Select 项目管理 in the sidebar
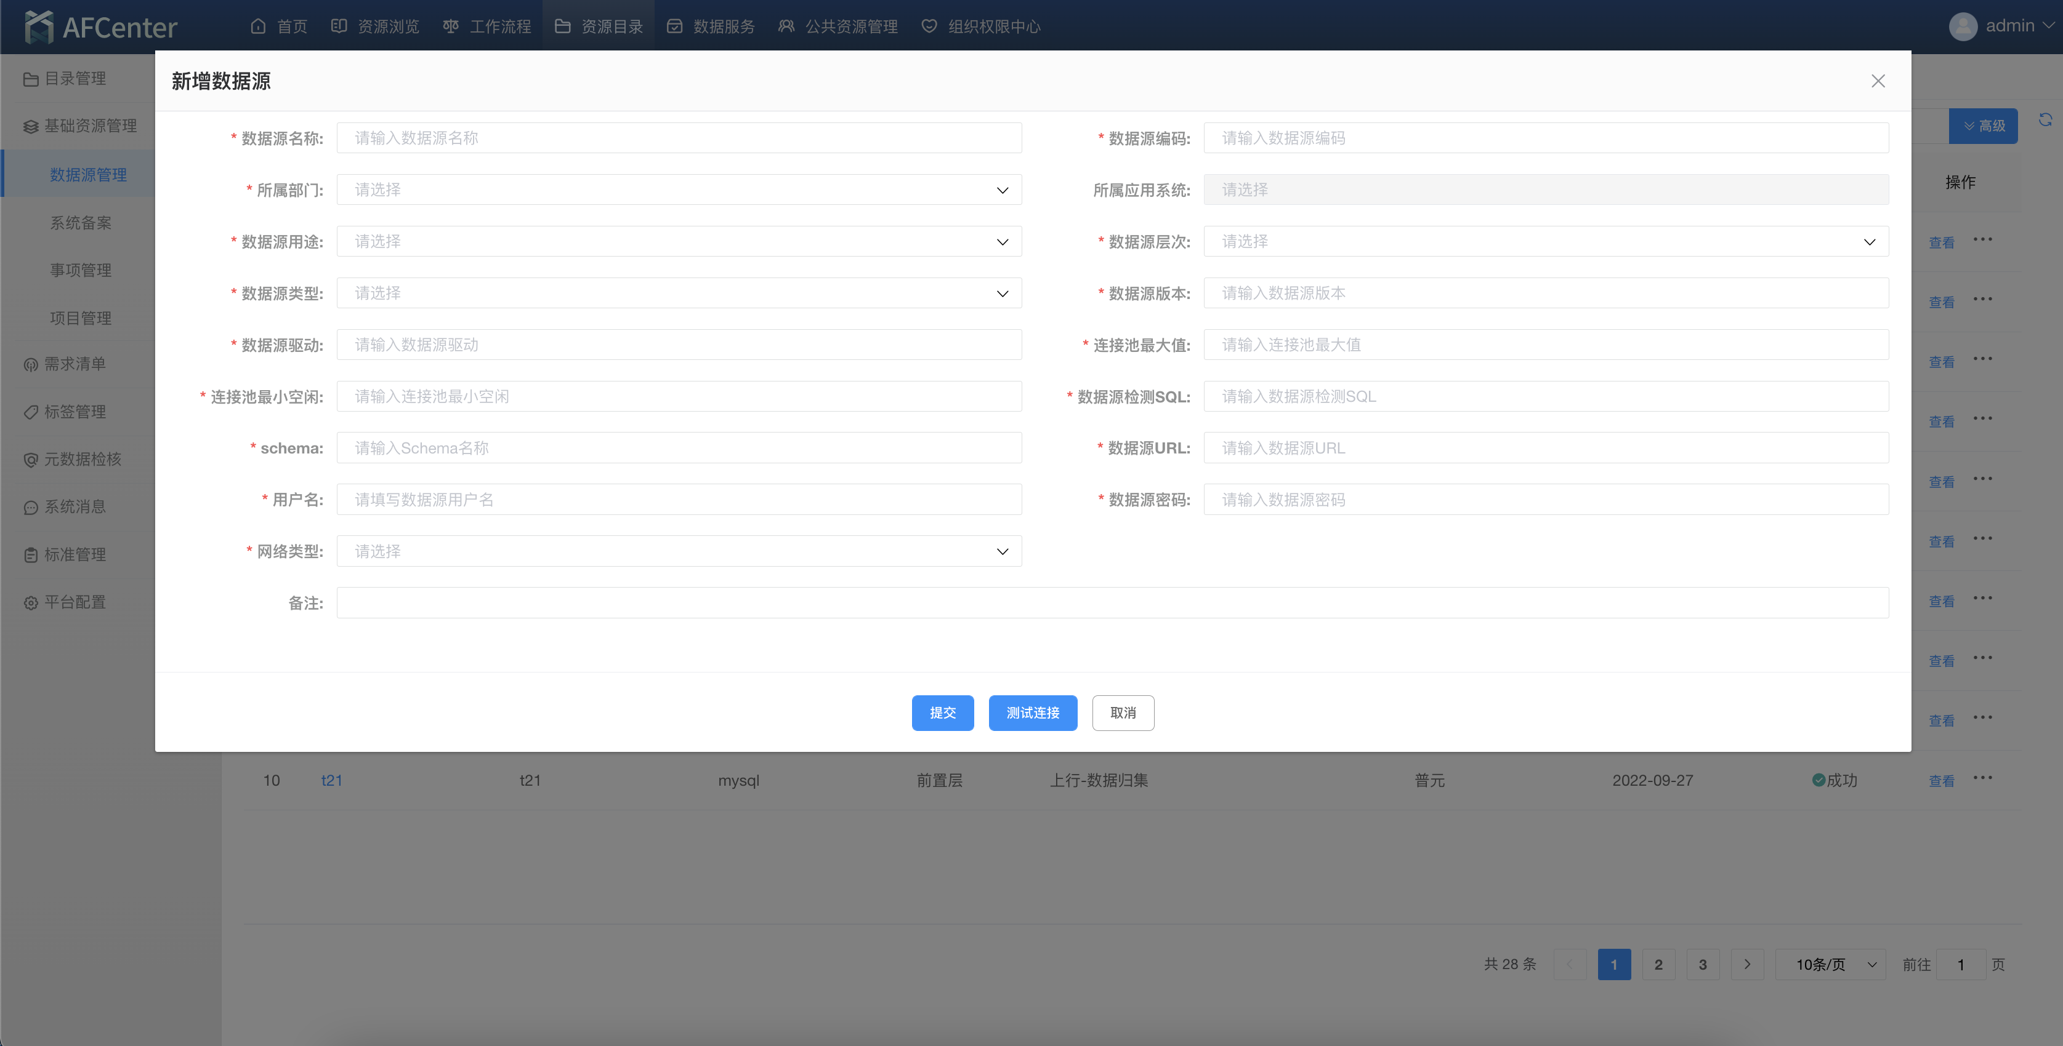The width and height of the screenshot is (2063, 1046). 81,317
